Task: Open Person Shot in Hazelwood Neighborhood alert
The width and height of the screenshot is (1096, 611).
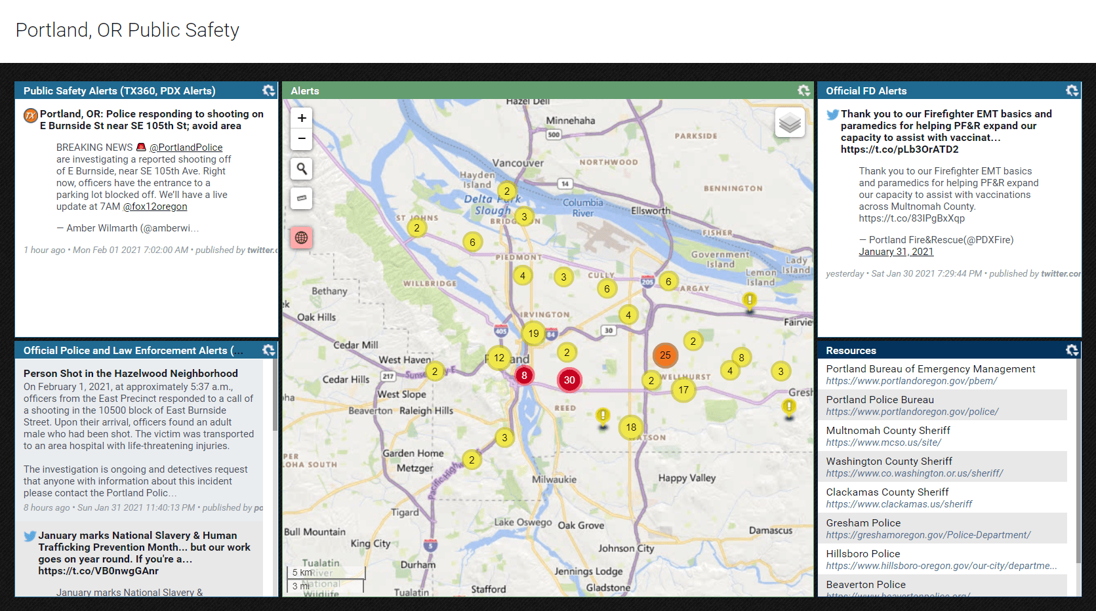Action: 131,374
